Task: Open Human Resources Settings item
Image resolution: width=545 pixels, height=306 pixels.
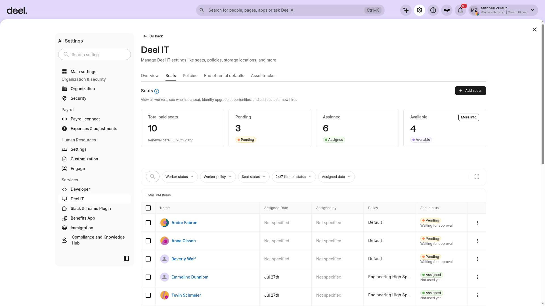Action: click(95, 149)
